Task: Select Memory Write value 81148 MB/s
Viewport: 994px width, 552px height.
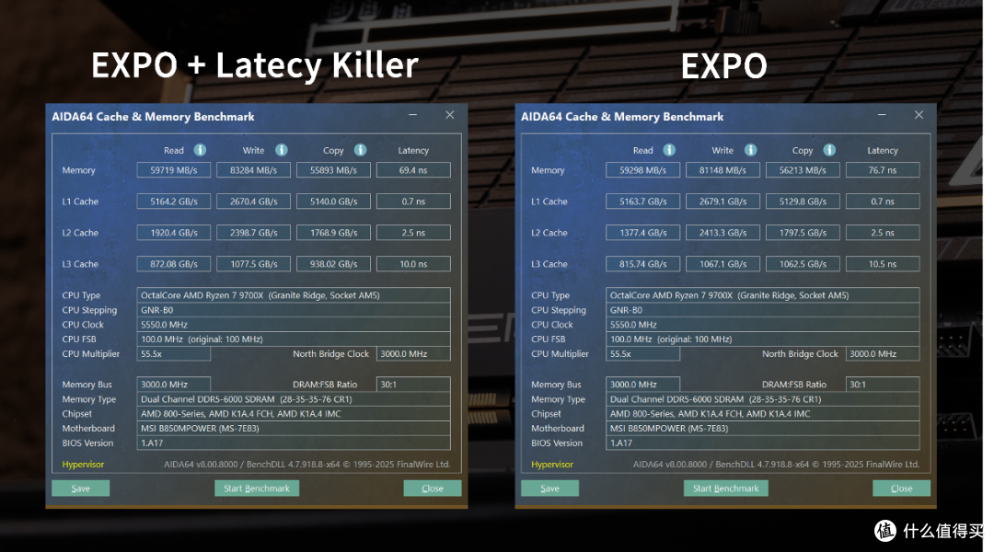Action: coord(722,170)
